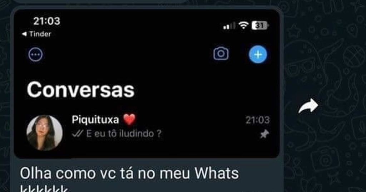366x192 pixels.
Task: Go back to Tinder app link
Action: (36, 34)
